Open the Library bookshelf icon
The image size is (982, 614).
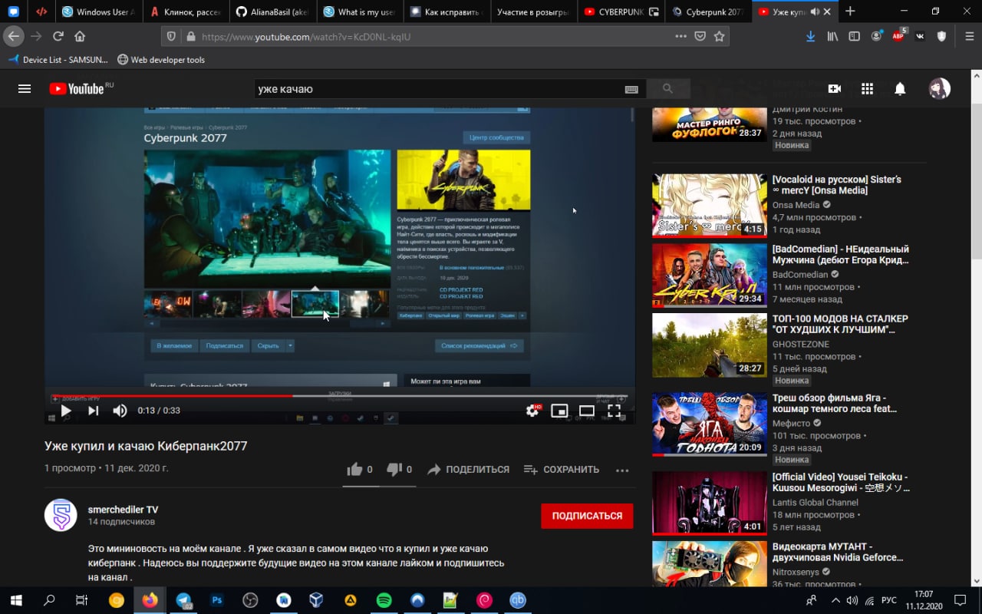click(x=832, y=36)
